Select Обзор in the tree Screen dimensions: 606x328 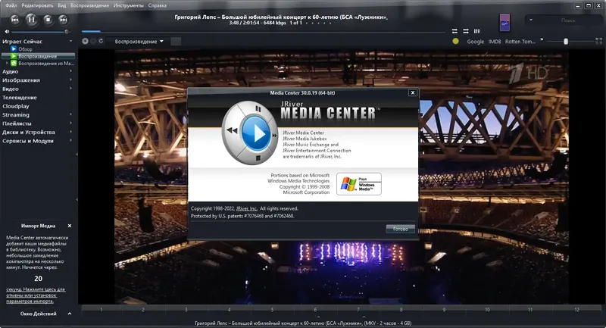pyautogui.click(x=25, y=49)
